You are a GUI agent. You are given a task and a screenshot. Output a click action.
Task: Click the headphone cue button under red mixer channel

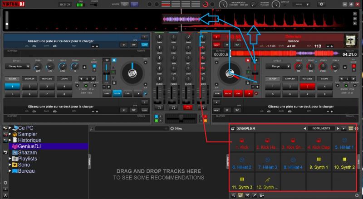186,107
